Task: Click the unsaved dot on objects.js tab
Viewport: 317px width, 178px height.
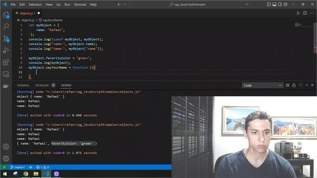Action: (x=39, y=13)
